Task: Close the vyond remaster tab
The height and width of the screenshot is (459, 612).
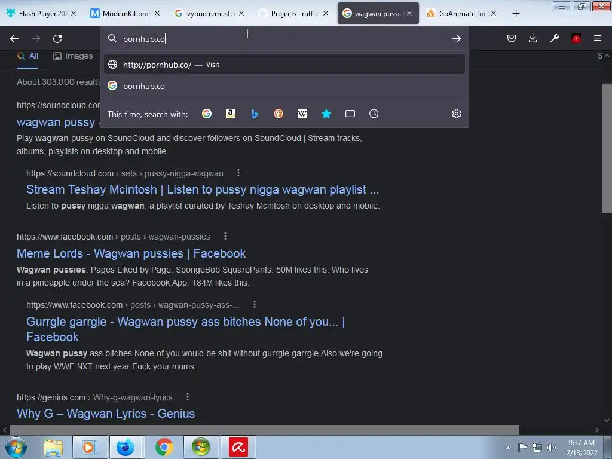Action: pos(241,14)
